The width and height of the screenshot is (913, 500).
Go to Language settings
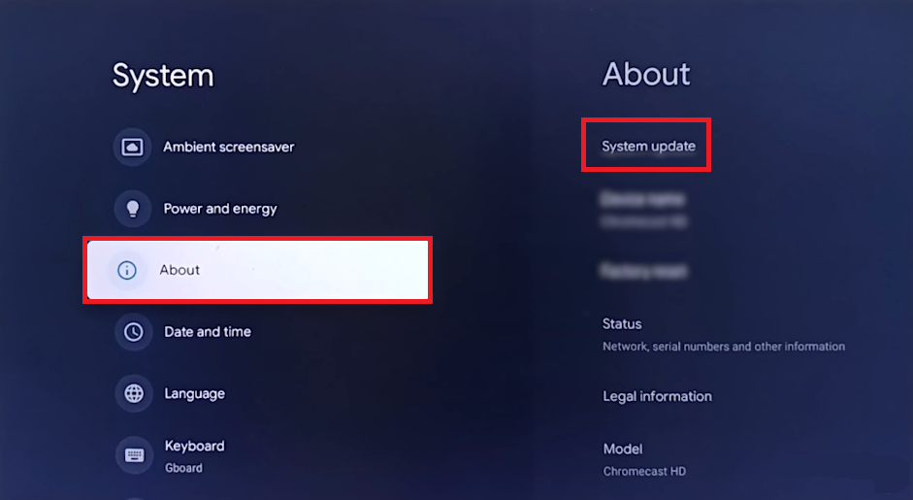point(194,394)
